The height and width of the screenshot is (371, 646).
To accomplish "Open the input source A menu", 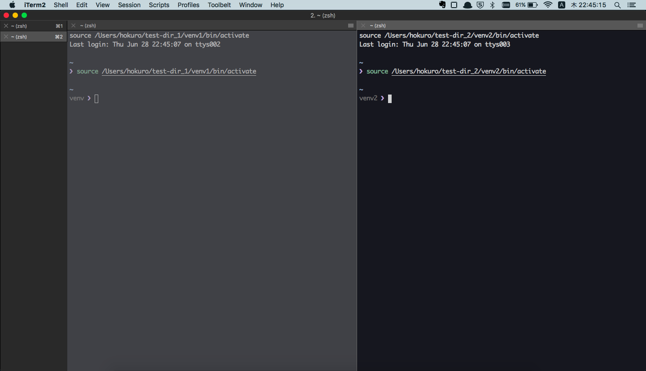I will (561, 5).
